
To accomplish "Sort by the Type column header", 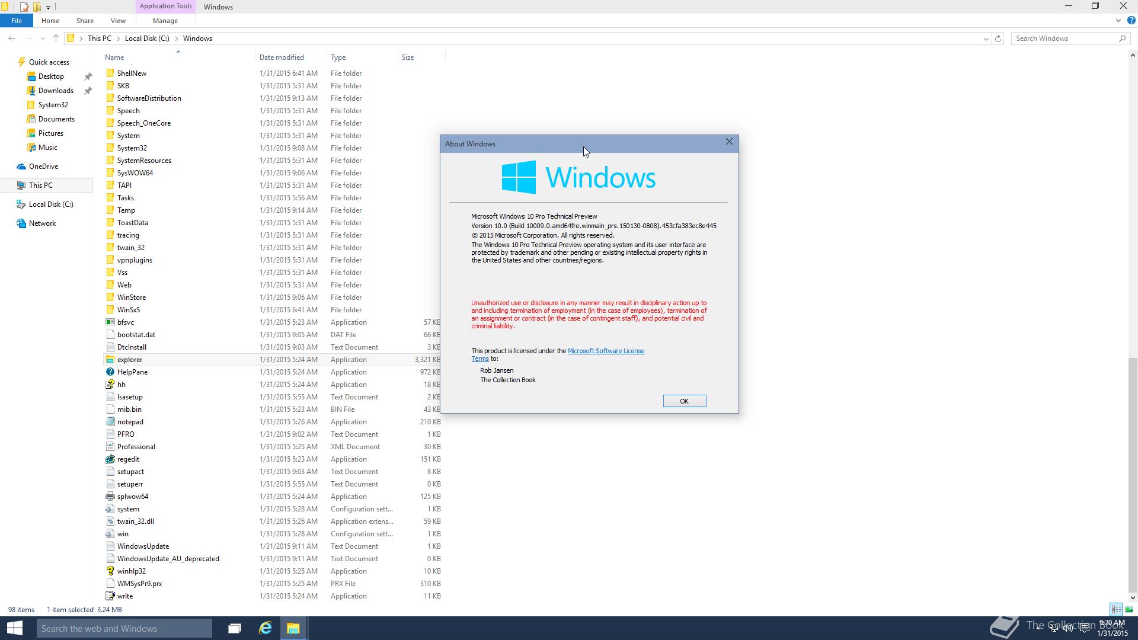I will click(x=362, y=57).
